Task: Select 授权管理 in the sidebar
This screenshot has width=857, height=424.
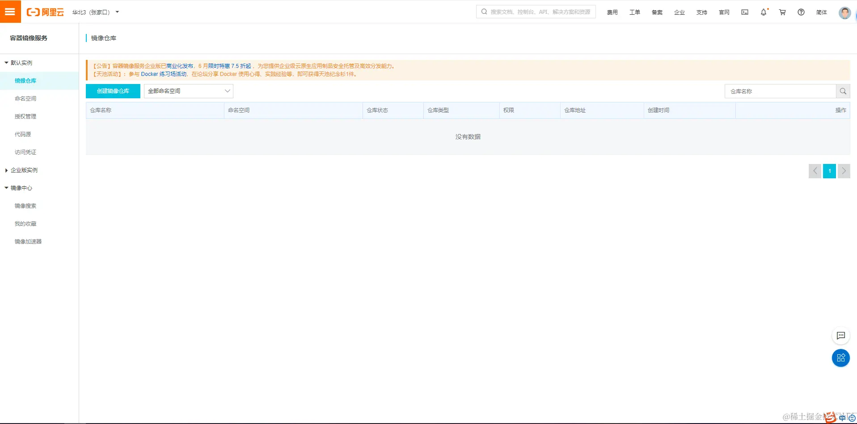Action: 25,116
